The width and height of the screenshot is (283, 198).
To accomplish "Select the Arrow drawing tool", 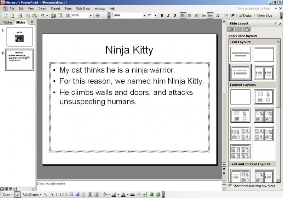I will pyautogui.click(x=52, y=194).
